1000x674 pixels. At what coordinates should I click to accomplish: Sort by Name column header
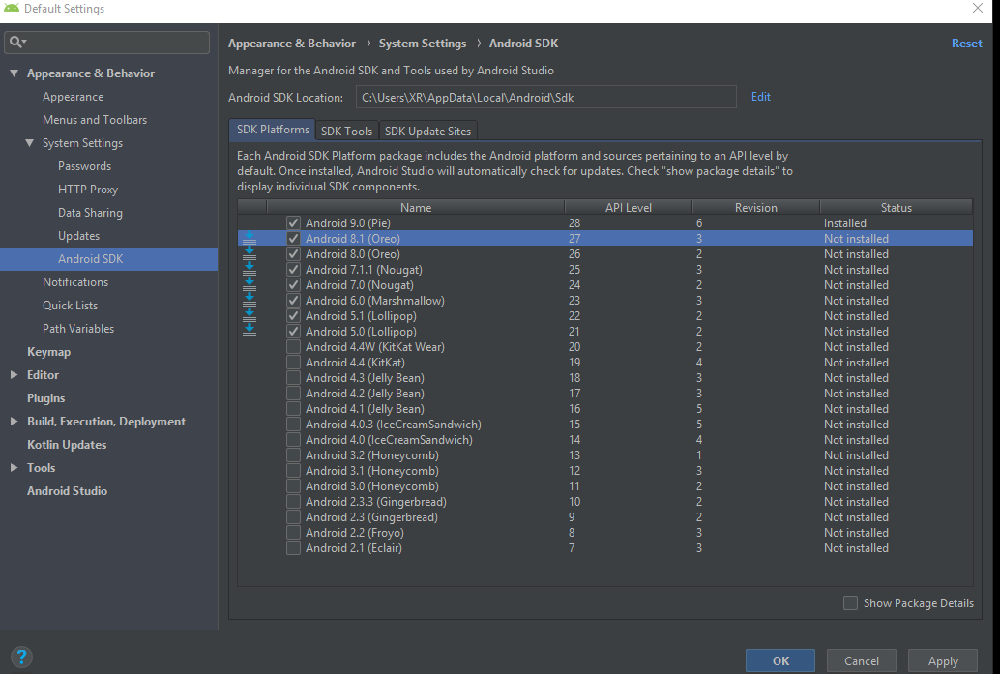pyautogui.click(x=415, y=207)
